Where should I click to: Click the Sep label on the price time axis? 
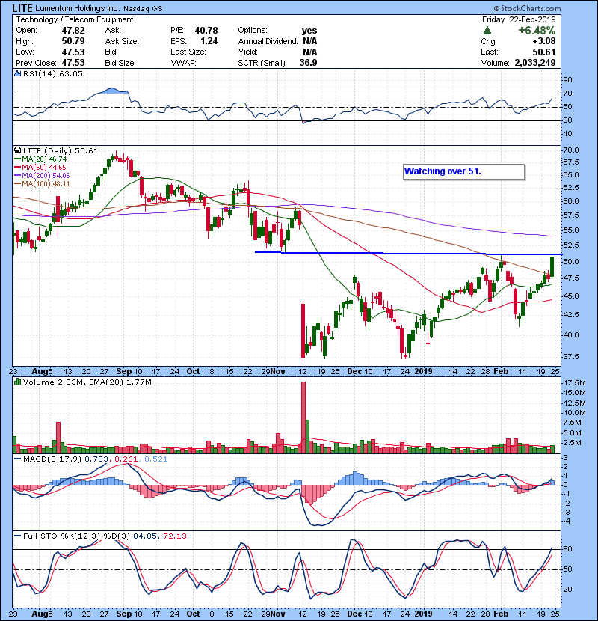coord(124,371)
